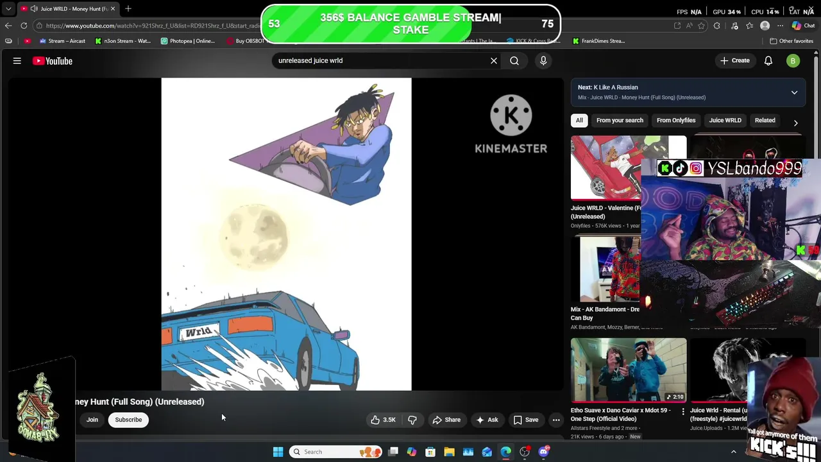Screen dimensions: 821x462
Task: Dislike the video
Action: [412, 420]
